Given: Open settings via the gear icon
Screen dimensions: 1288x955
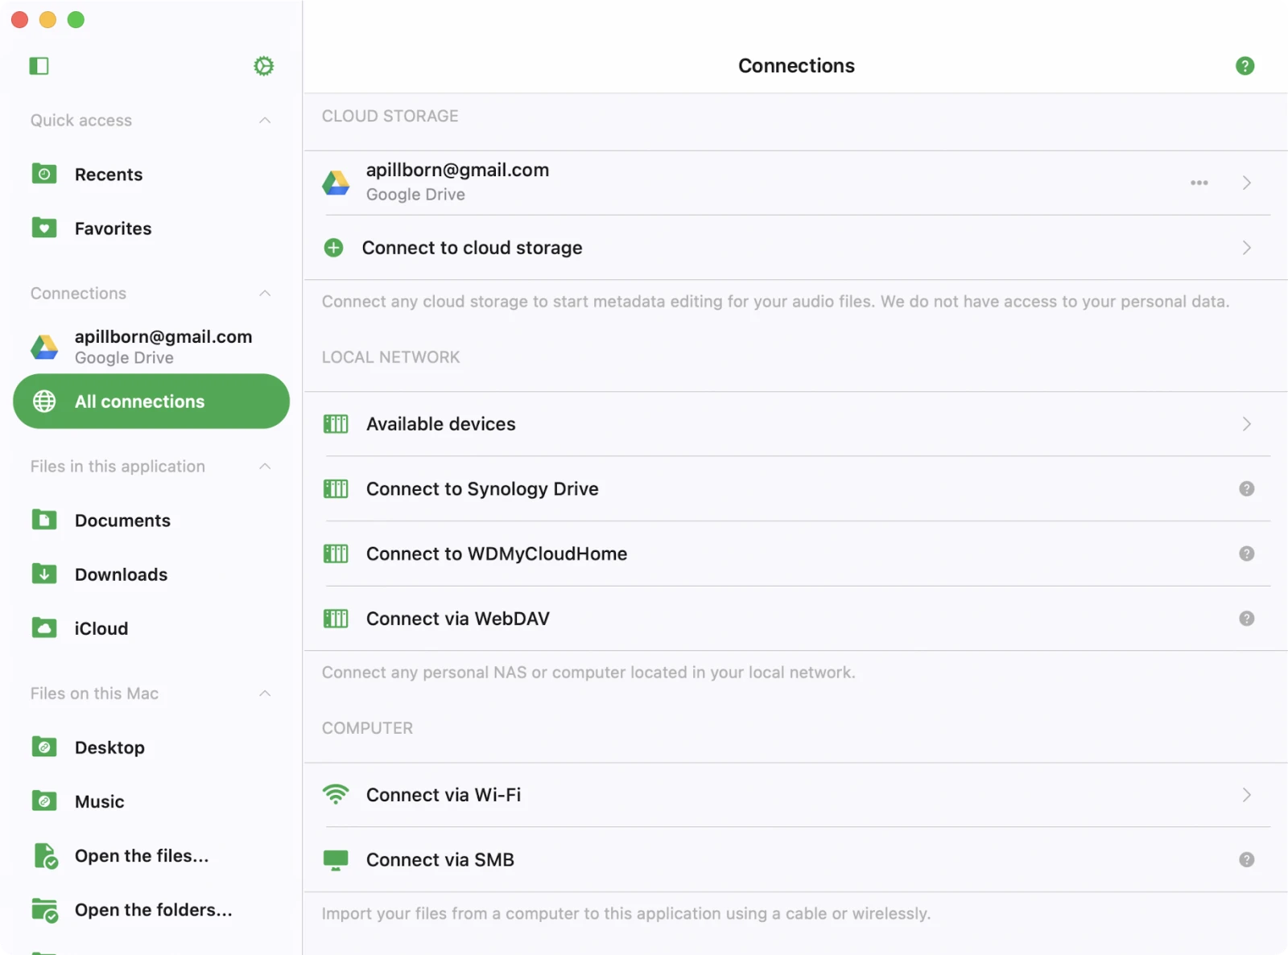Looking at the screenshot, I should (x=263, y=66).
